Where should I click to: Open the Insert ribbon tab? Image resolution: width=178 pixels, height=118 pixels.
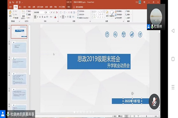tap(20, 7)
